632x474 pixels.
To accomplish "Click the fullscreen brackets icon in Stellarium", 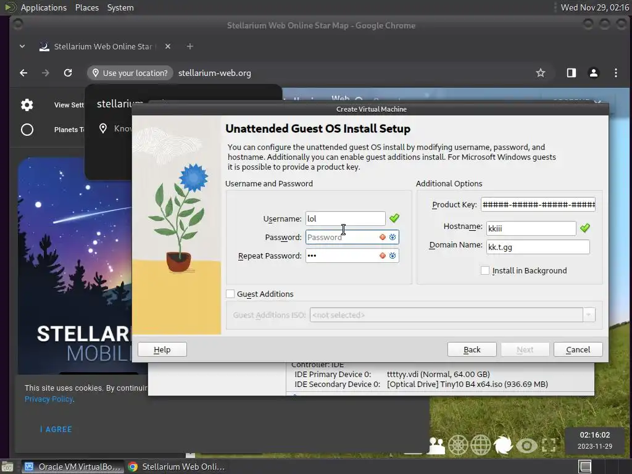I will click(549, 446).
